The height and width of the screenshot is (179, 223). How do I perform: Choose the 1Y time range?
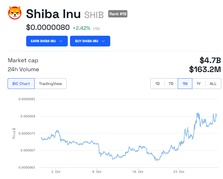click(x=199, y=84)
